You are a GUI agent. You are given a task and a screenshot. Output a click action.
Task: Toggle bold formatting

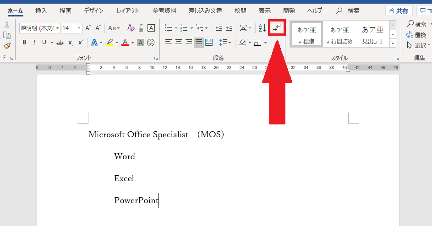tap(24, 43)
